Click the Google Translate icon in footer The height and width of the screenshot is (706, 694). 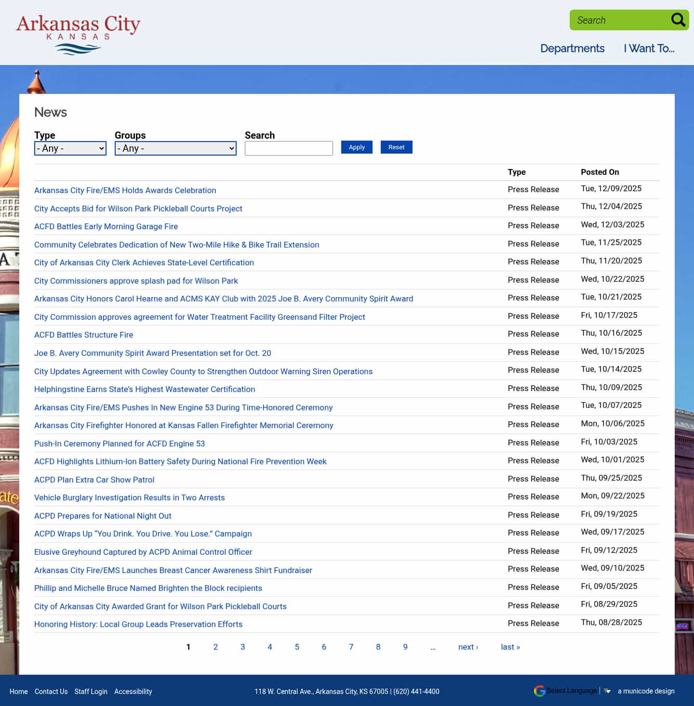point(539,691)
